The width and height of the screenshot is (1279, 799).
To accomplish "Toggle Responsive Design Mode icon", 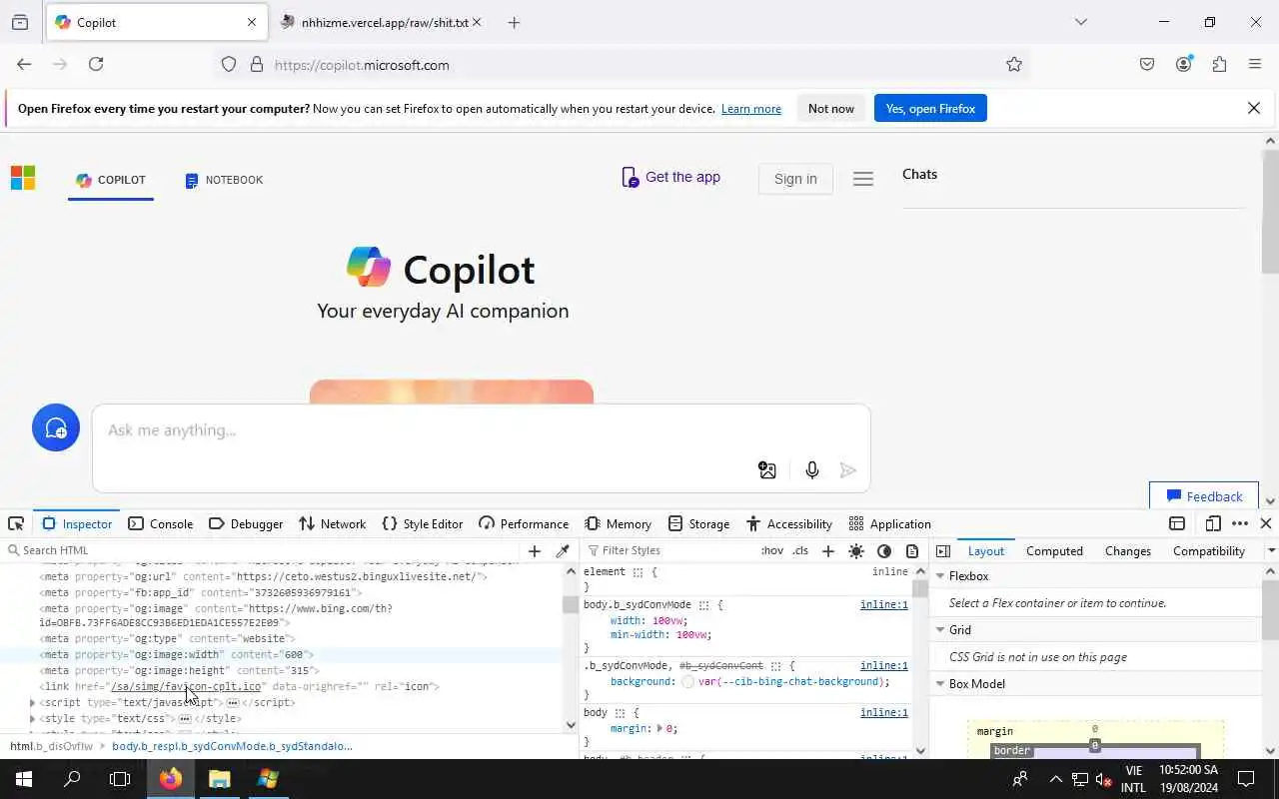I will (1213, 523).
